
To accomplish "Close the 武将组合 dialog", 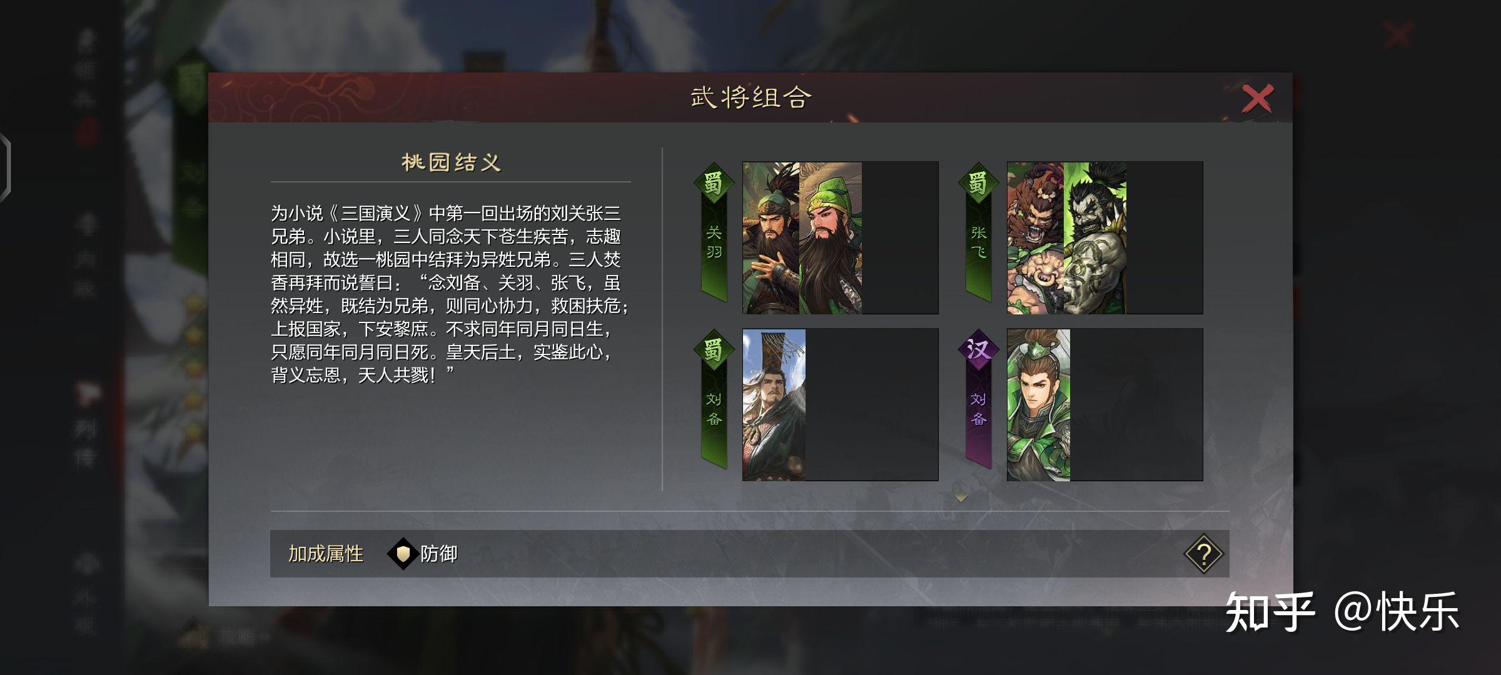I will pos(1257,99).
